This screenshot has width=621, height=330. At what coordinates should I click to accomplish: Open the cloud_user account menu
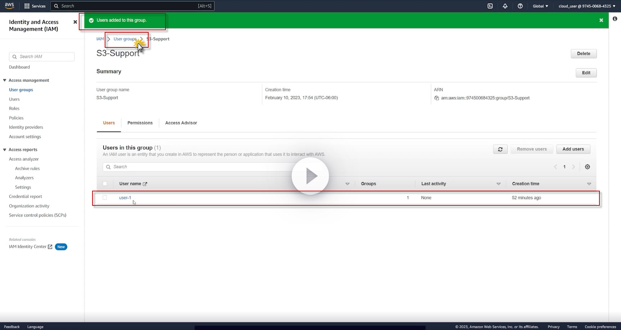click(587, 6)
